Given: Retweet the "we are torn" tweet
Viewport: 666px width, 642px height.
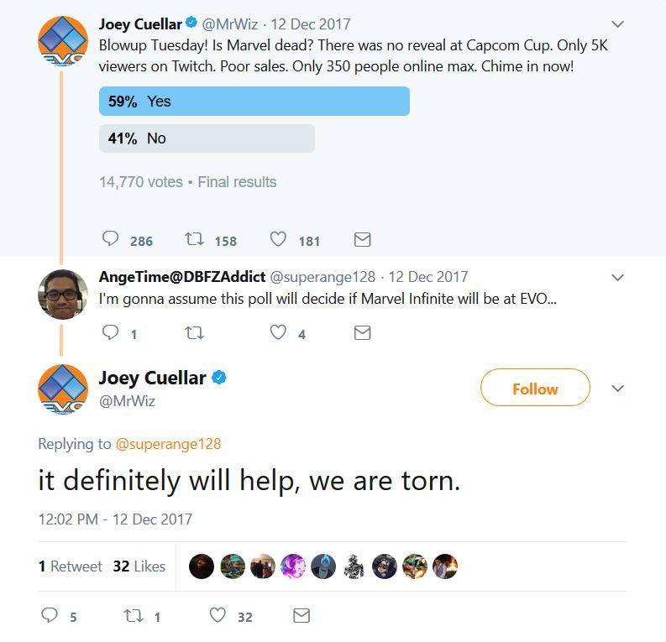Looking at the screenshot, I should coord(134,616).
